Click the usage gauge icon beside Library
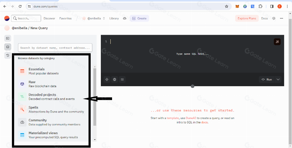Screen dimensions: 292x148 (125, 18)
